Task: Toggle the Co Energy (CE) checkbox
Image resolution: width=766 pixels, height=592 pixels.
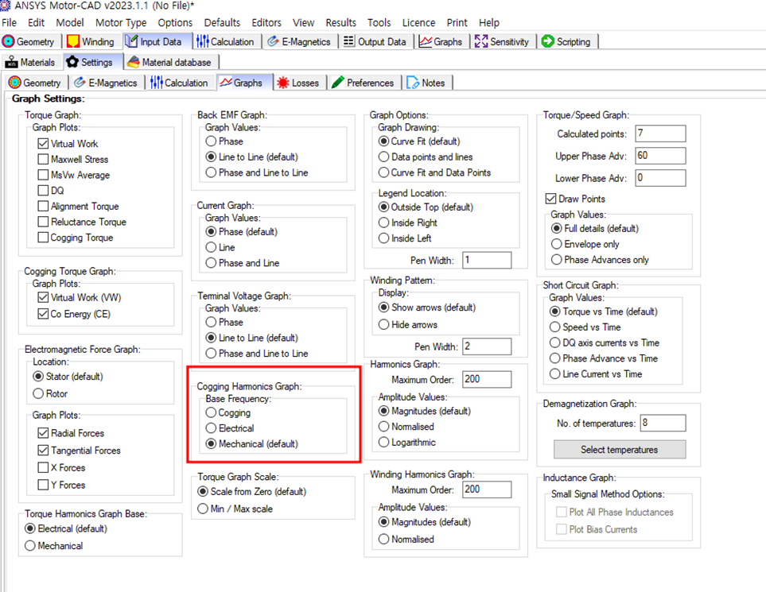Action: point(43,313)
